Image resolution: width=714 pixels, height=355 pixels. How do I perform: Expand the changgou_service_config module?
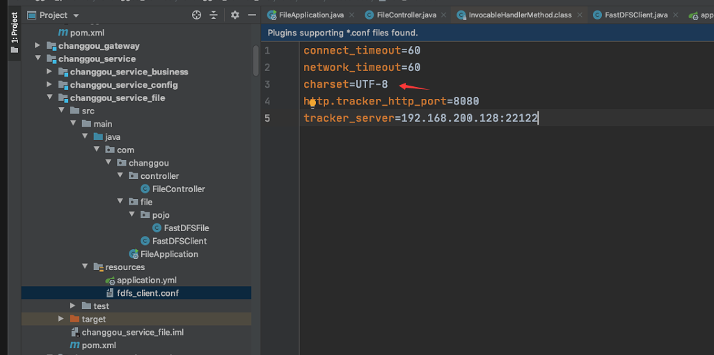point(49,85)
